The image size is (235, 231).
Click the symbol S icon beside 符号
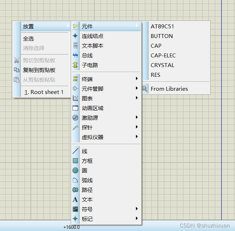[x=75, y=209]
